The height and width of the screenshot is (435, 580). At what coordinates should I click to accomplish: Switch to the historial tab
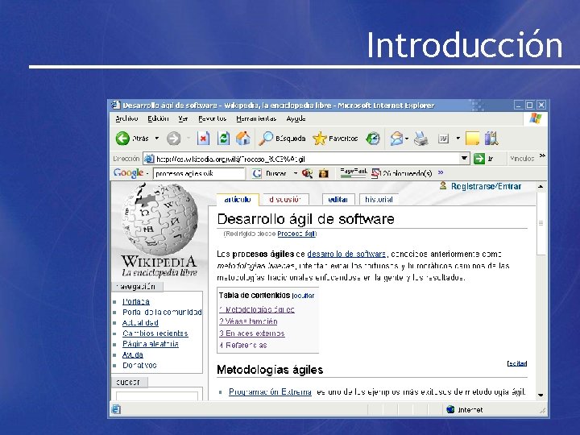click(379, 200)
